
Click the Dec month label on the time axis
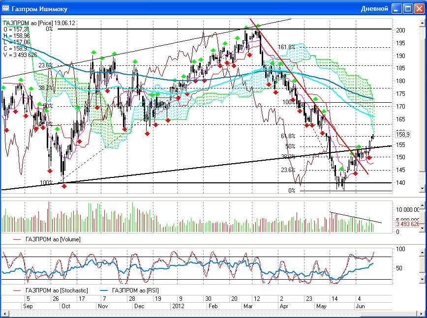tap(139, 306)
